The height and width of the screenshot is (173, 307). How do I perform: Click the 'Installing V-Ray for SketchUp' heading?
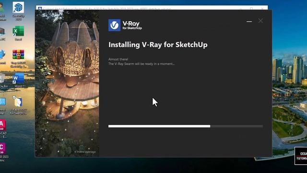(x=158, y=45)
